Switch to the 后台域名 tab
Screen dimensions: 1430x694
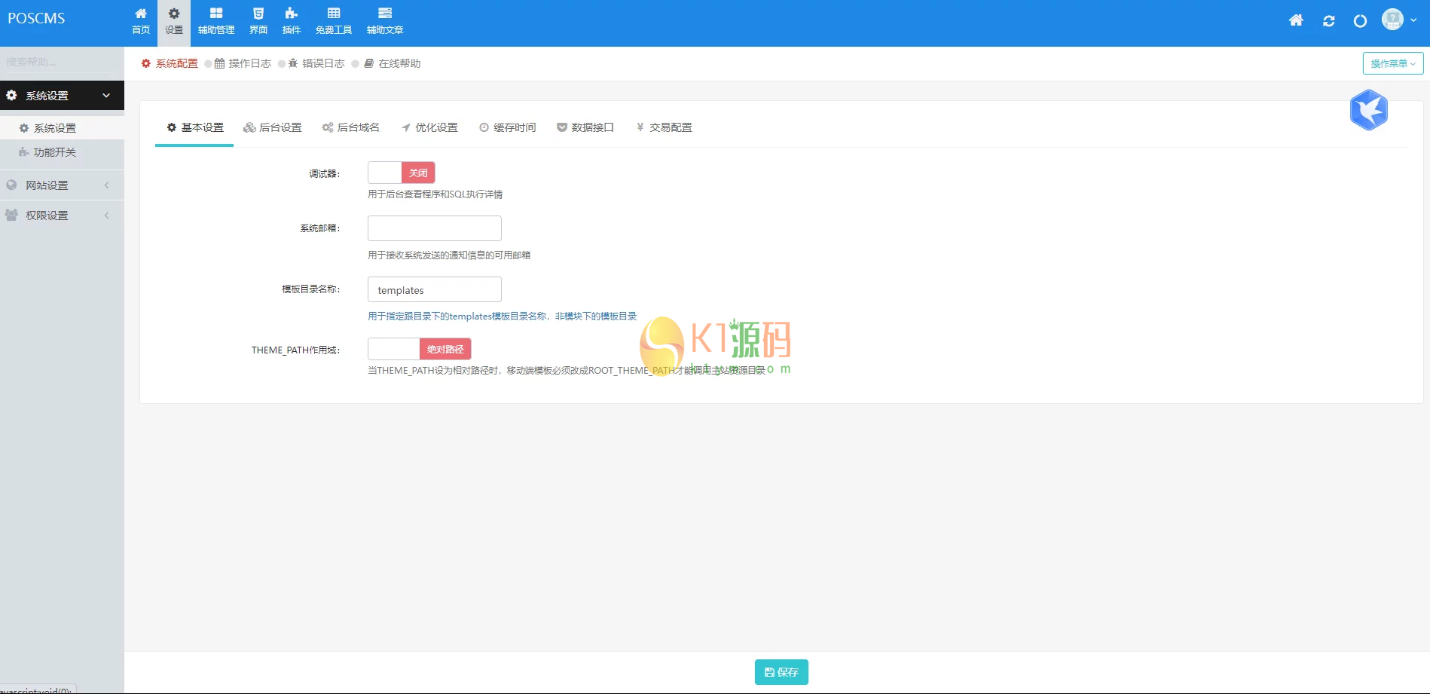click(350, 127)
